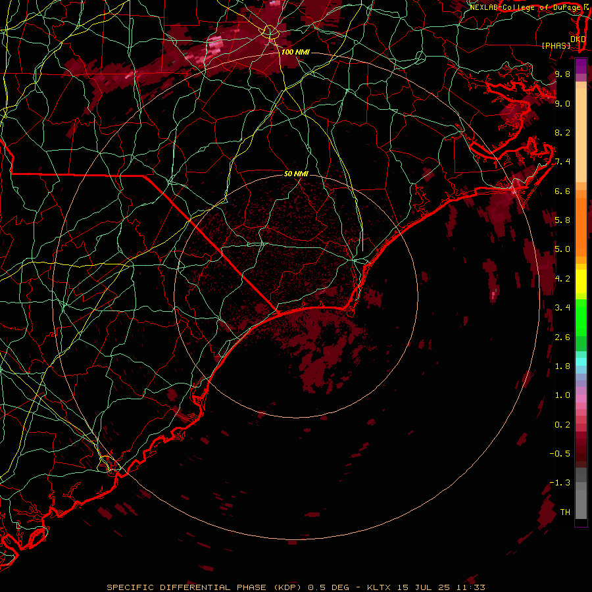Click the TH label on the color scale

point(565,512)
